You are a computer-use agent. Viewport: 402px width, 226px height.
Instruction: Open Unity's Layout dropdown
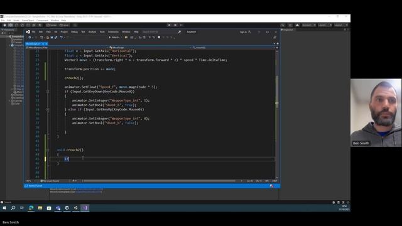pos(340,25)
